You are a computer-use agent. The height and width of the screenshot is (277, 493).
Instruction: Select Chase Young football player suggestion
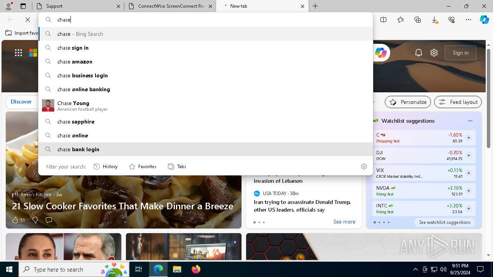click(x=206, y=105)
